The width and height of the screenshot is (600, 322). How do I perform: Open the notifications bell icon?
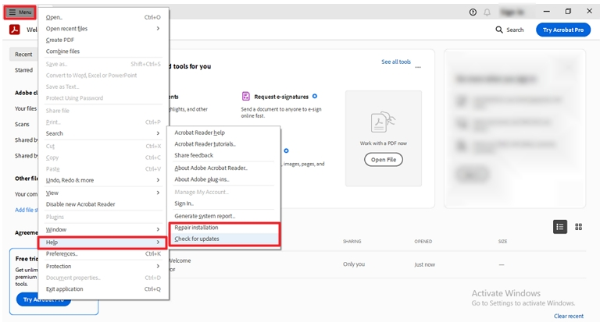tap(487, 12)
